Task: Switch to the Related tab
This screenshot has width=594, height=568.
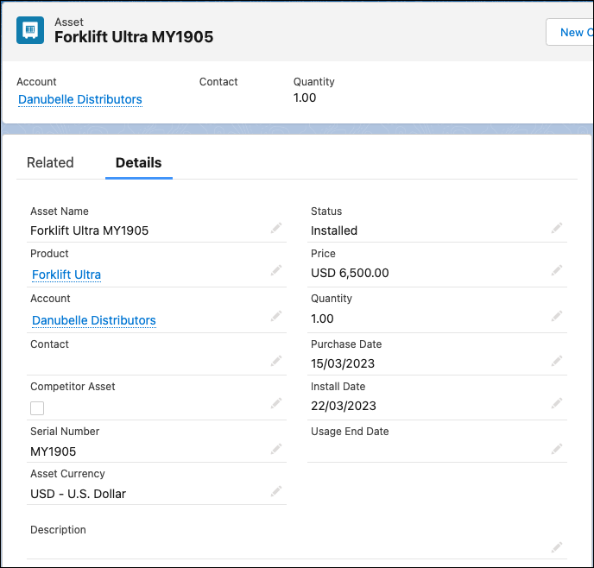Action: pos(50,162)
